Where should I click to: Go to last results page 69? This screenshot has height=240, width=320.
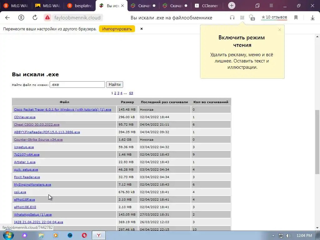131,93
